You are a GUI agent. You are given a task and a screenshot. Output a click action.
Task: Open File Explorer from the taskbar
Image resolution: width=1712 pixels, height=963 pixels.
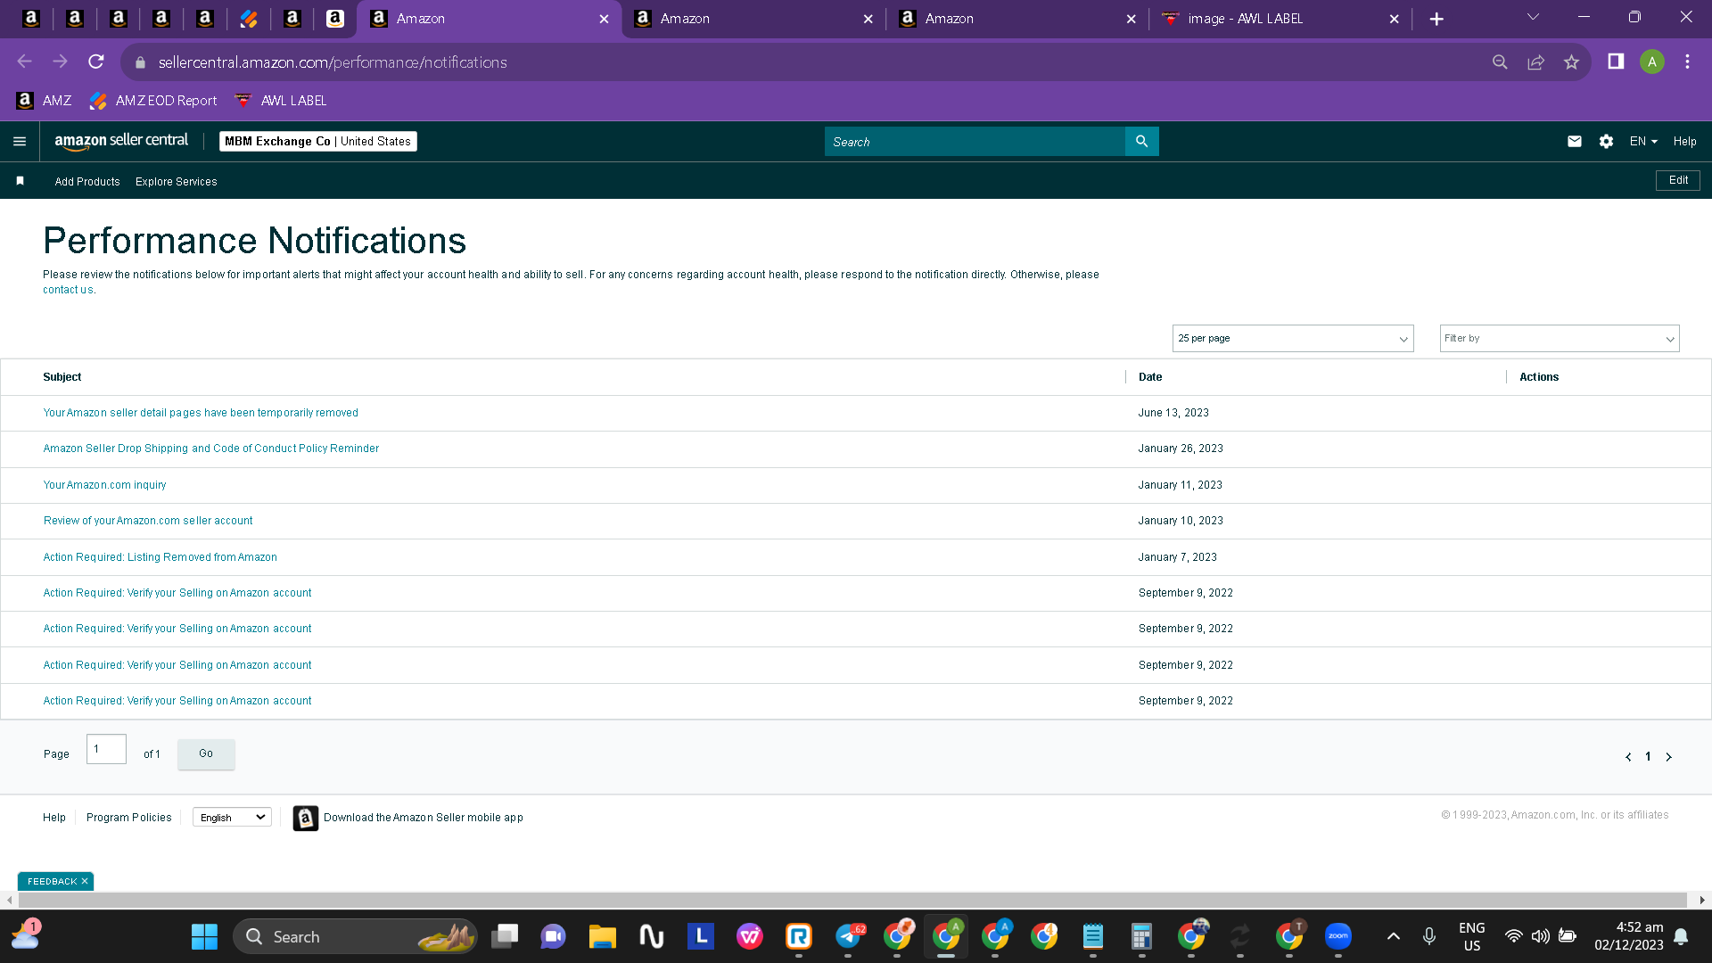[603, 936]
